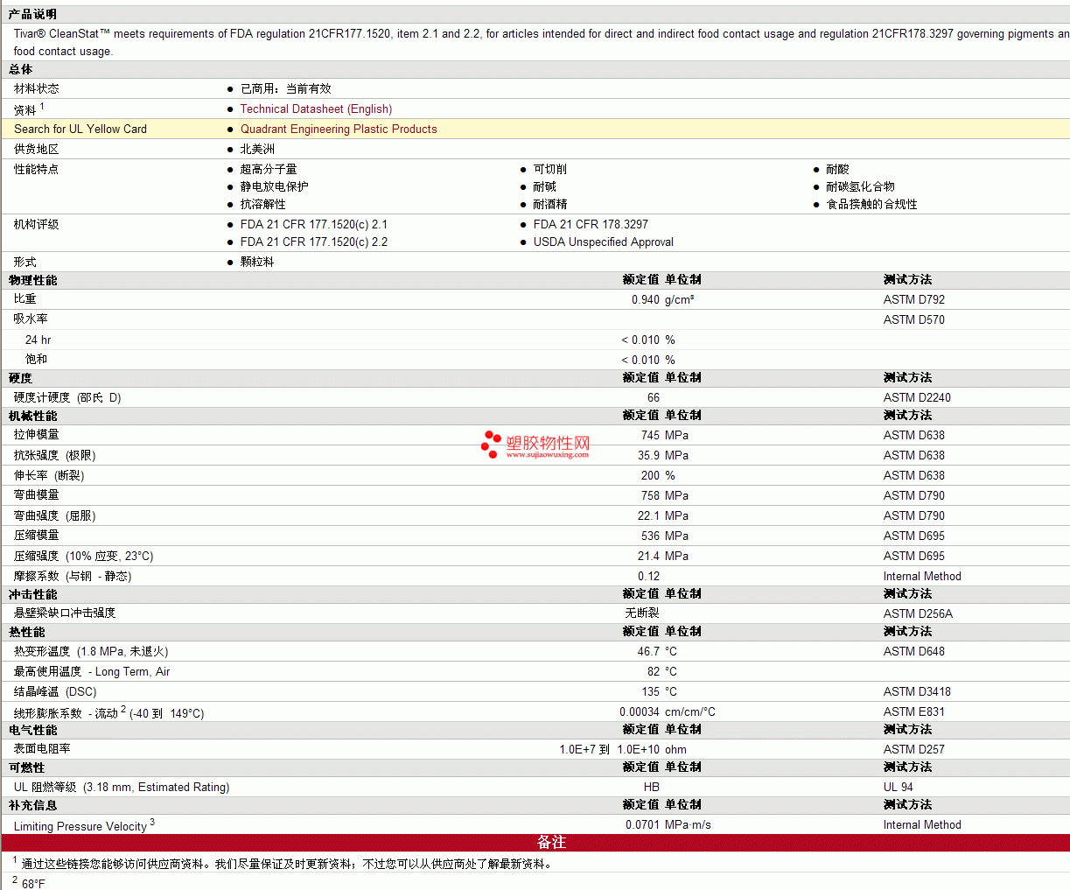Click Internal Method in the friction coefficient row
Screen dimensions: 1070x890
click(x=922, y=576)
